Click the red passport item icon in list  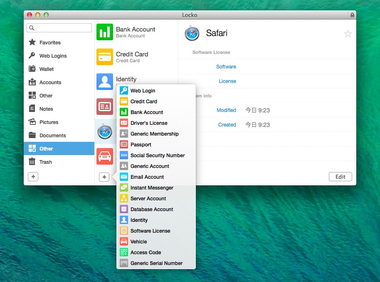pos(105,107)
